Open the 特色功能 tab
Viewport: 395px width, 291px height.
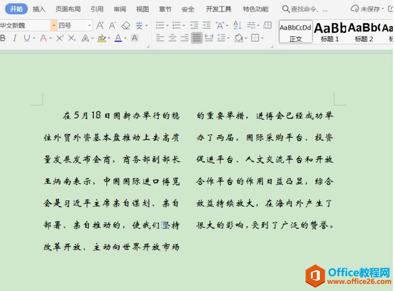[x=256, y=9]
